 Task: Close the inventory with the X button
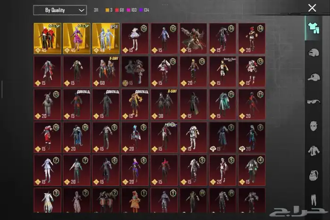[312, 8]
